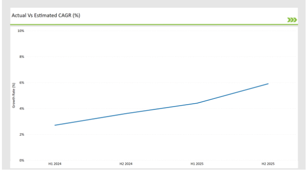Select the H1 2024 axis label
Image resolution: width=308 pixels, height=172 pixels.
pyautogui.click(x=55, y=164)
